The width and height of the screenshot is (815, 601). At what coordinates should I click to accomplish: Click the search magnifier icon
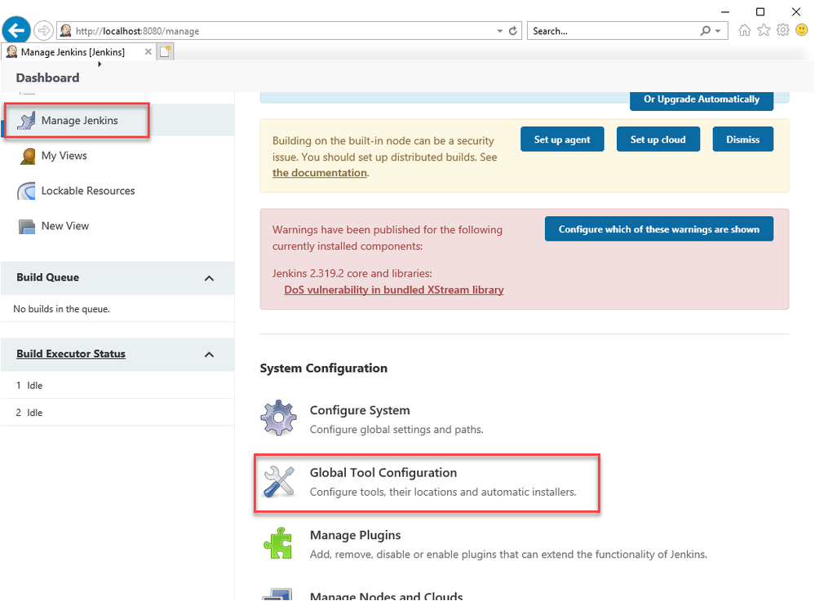click(706, 31)
